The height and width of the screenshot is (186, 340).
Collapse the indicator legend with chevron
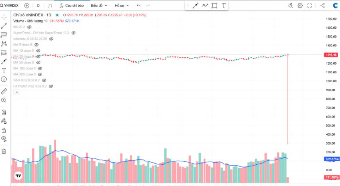[x=17, y=92]
